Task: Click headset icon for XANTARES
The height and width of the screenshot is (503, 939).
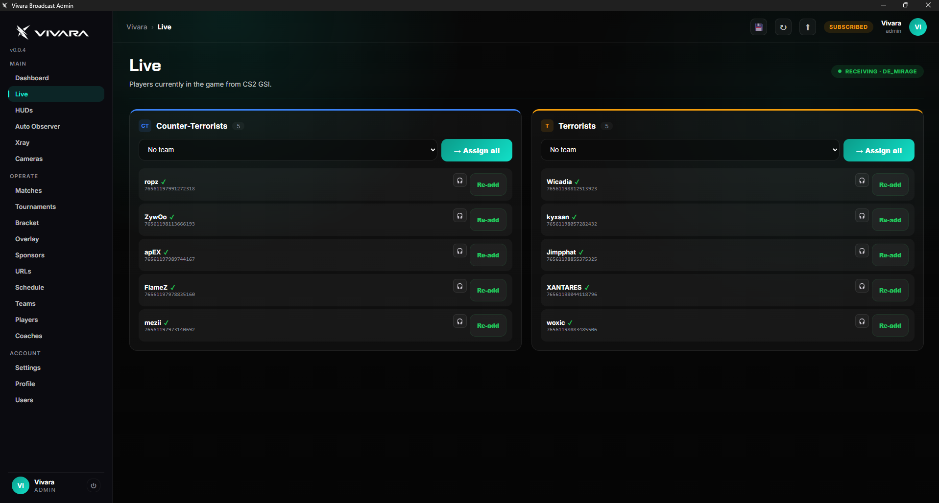Action: click(862, 286)
